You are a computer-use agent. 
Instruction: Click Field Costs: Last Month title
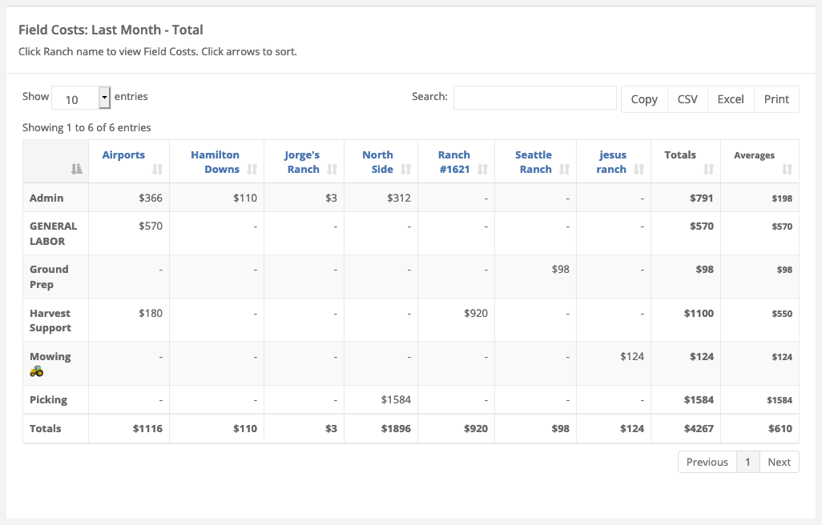click(111, 30)
